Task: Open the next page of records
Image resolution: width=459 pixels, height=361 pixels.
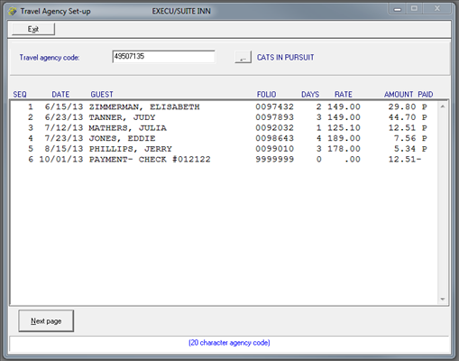Action: [46, 321]
